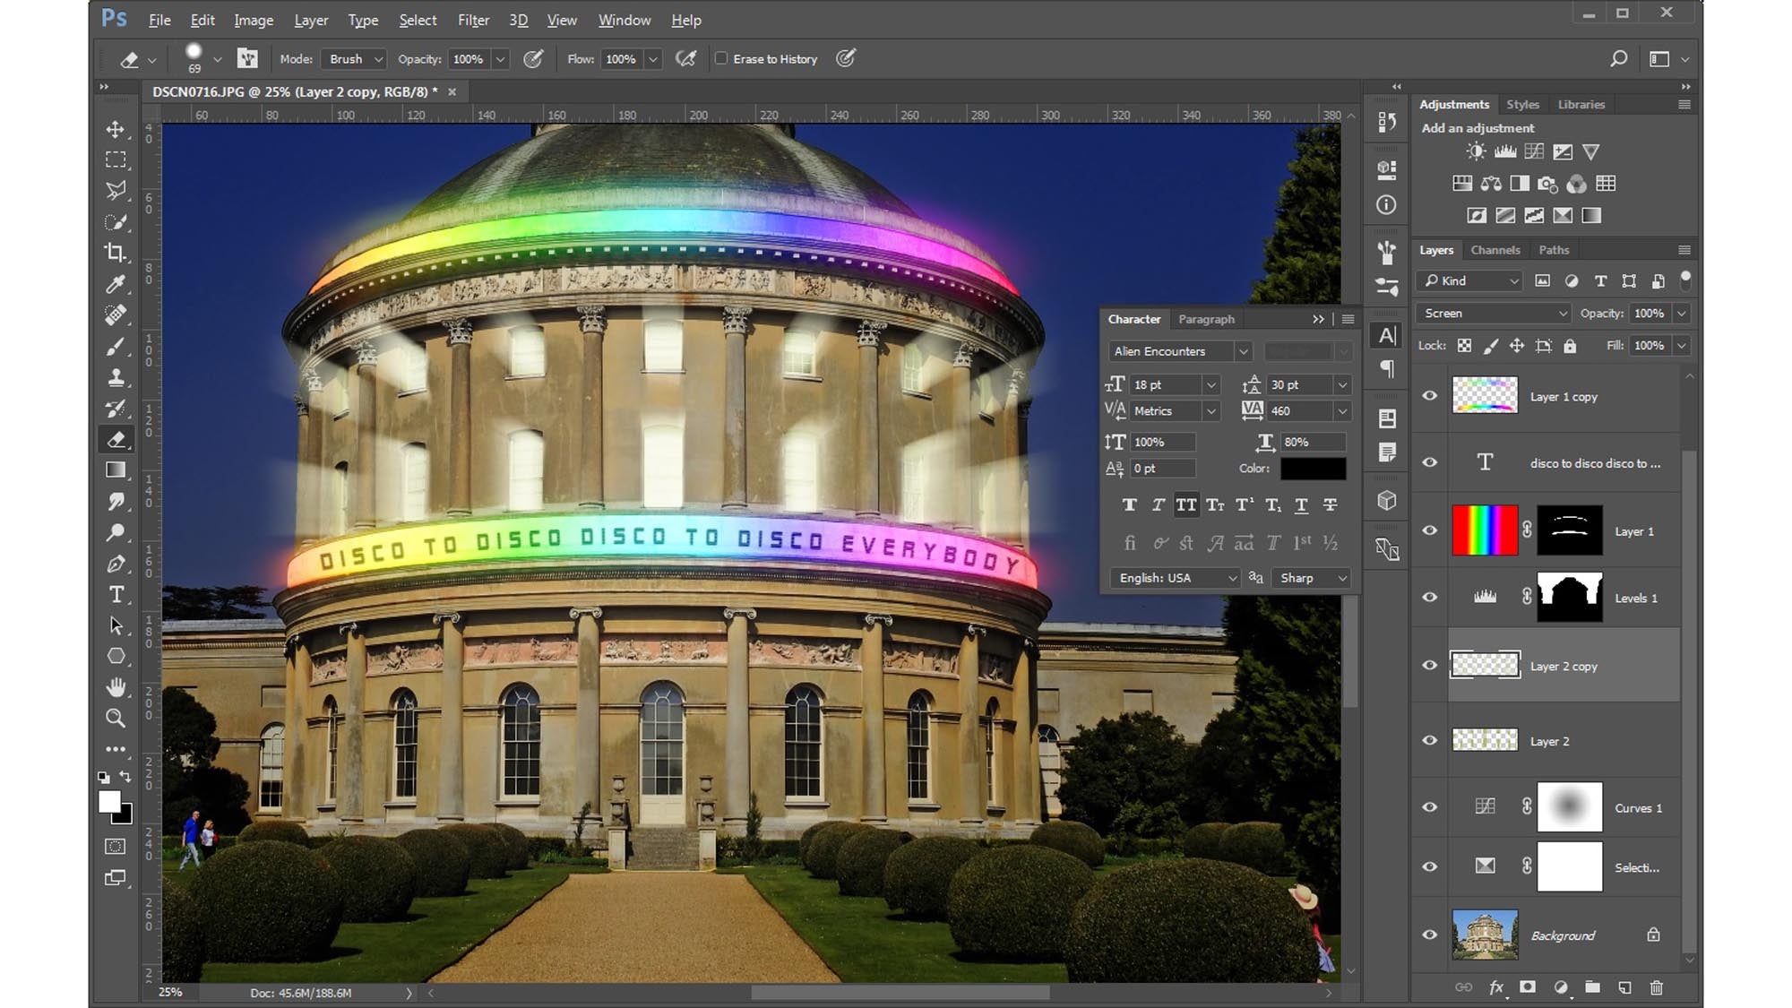Enable Erase to History checkbox
The height and width of the screenshot is (1008, 1792).
[x=721, y=58]
